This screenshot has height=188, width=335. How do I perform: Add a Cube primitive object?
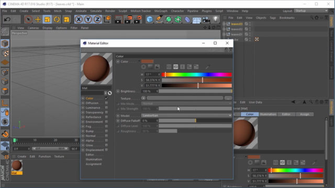click(150, 19)
